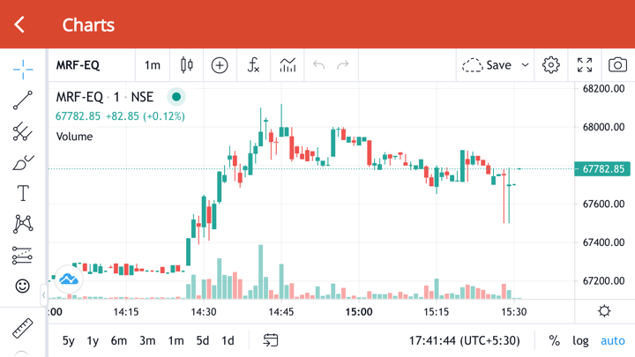This screenshot has width=635, height=357.
Task: Save the chart layout
Action: click(486, 65)
